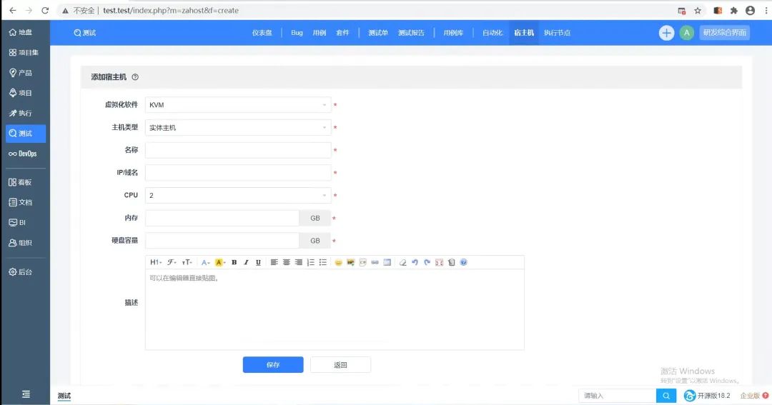
Task: Open the 虚拟化软件 KVM dropdown
Action: (x=238, y=105)
